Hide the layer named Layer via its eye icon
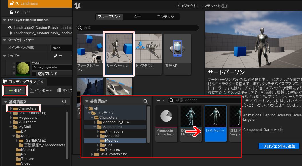 17,12
